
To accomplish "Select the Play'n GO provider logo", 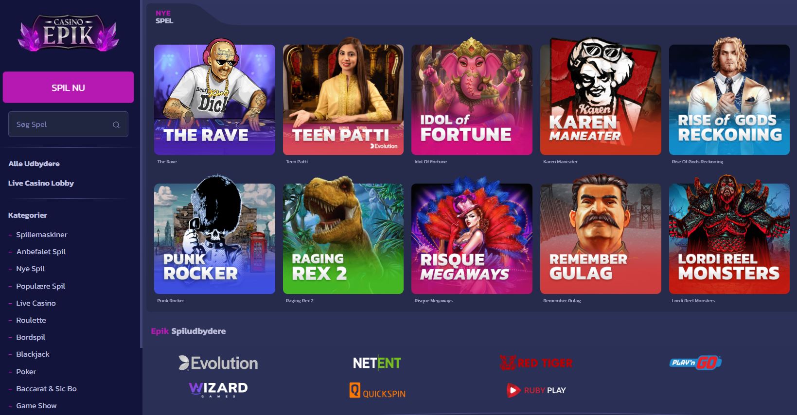I will pyautogui.click(x=695, y=363).
